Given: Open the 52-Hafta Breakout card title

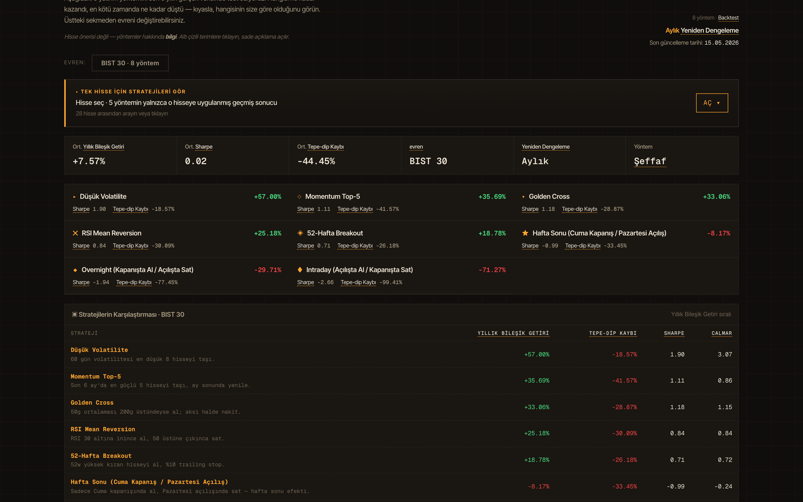Looking at the screenshot, I should coord(335,233).
